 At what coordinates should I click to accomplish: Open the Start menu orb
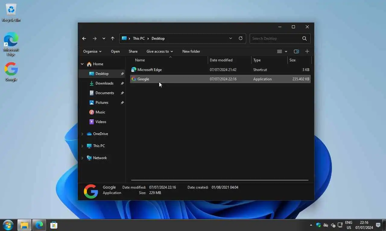point(8,225)
